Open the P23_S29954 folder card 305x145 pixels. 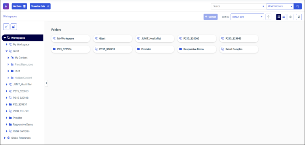[x=71, y=49]
